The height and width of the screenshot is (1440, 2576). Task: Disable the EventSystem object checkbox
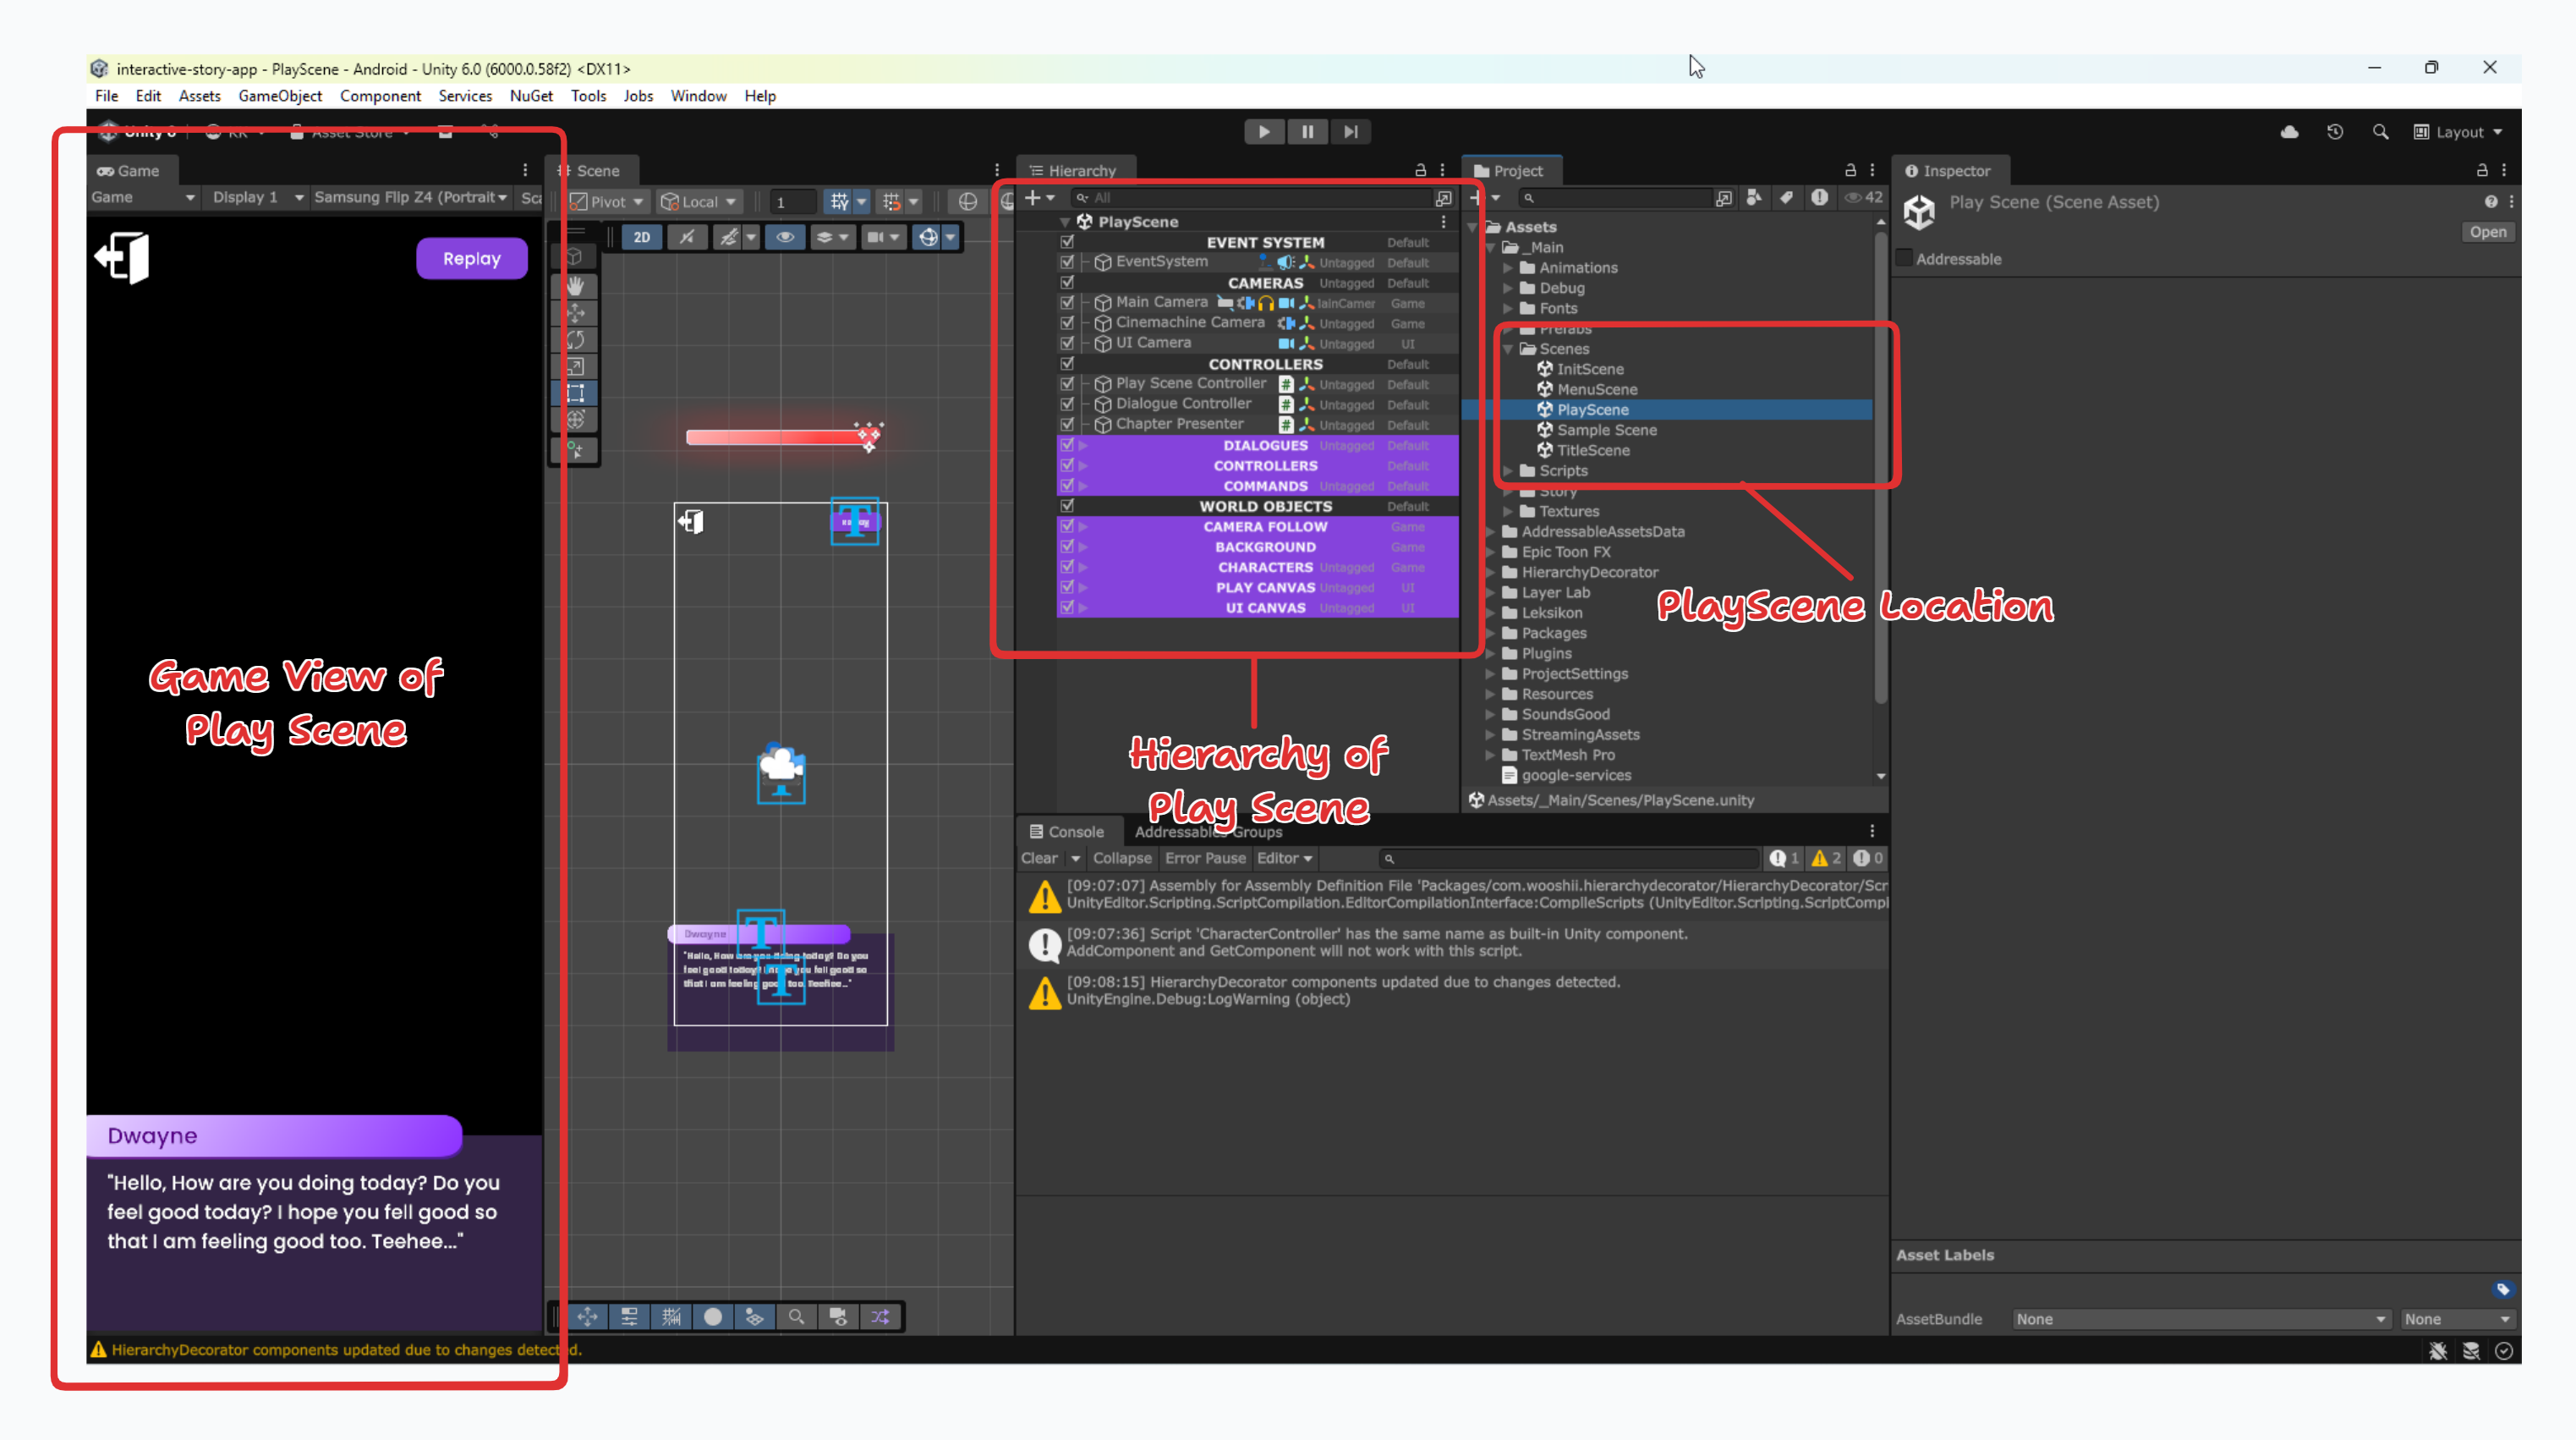pos(1067,262)
